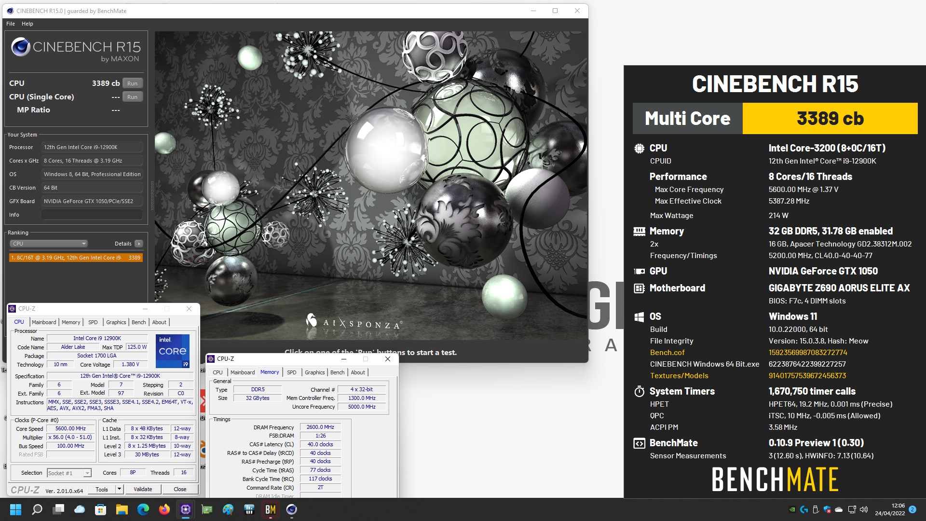Viewport: 926px width, 521px height.
Task: Open the Help menu in Cinebench
Action: [27, 24]
